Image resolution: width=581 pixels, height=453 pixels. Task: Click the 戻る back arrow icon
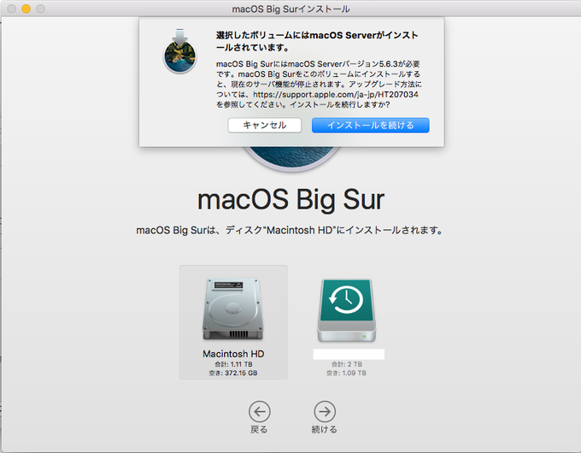[260, 411]
